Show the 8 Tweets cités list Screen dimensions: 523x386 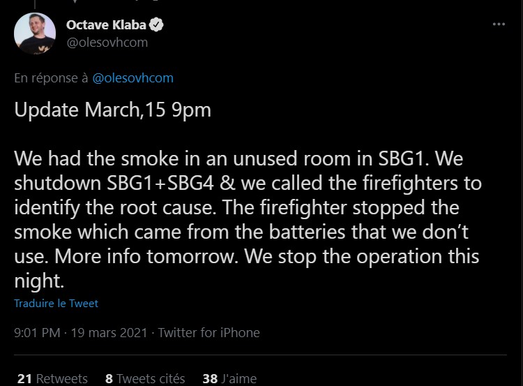(145, 378)
